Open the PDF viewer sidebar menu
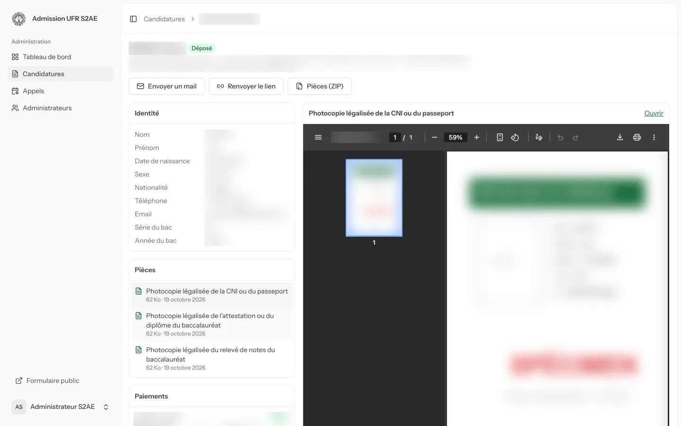This screenshot has width=681, height=426. pyautogui.click(x=318, y=137)
